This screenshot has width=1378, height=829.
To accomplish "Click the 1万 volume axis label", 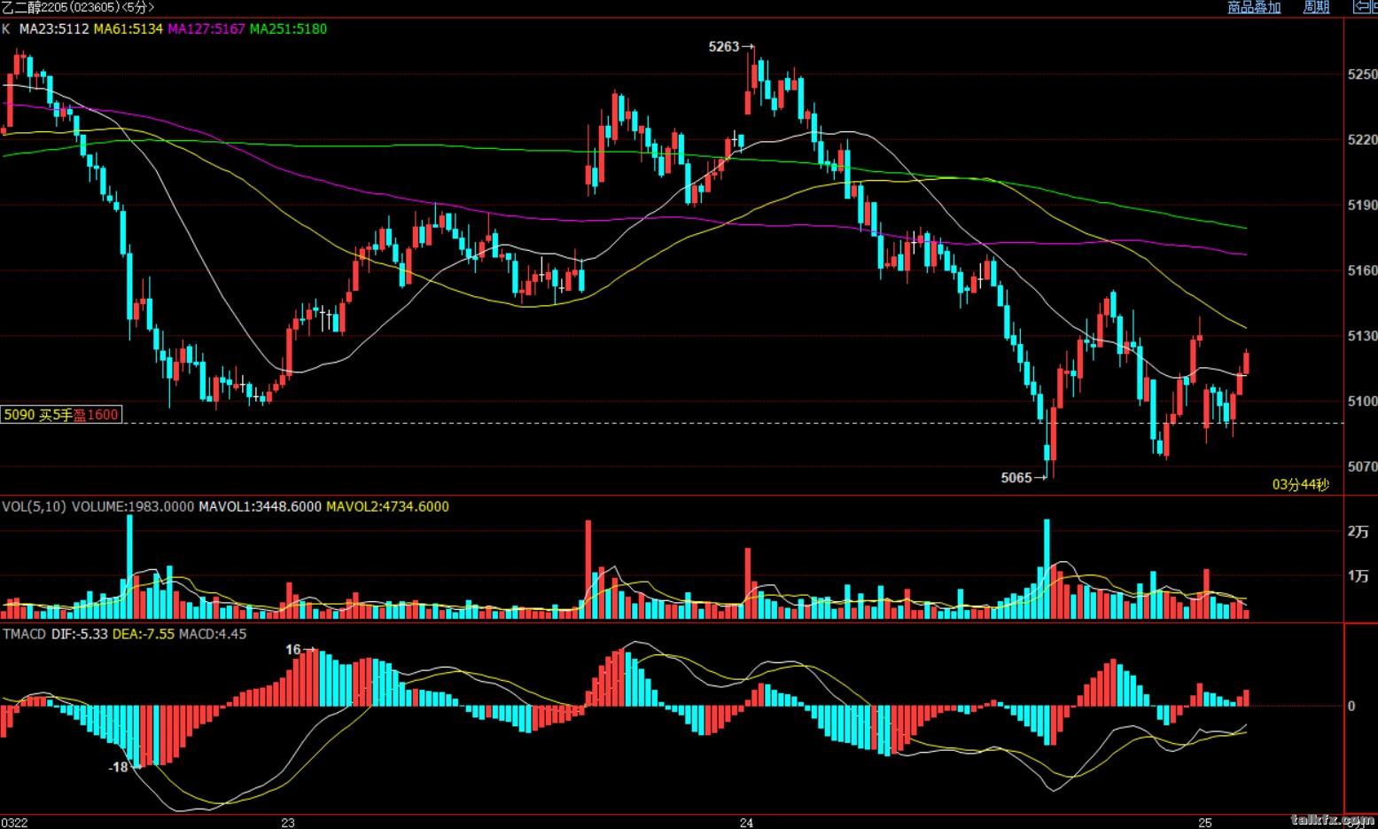I will coord(1358,575).
